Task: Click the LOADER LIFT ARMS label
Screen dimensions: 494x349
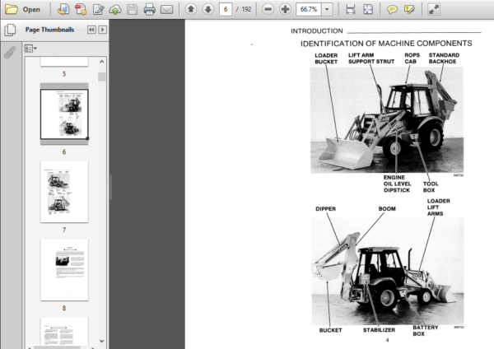Action: pyautogui.click(x=438, y=207)
